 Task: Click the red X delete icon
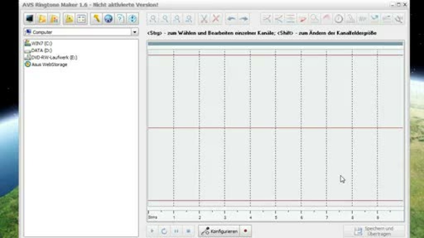[216, 19]
